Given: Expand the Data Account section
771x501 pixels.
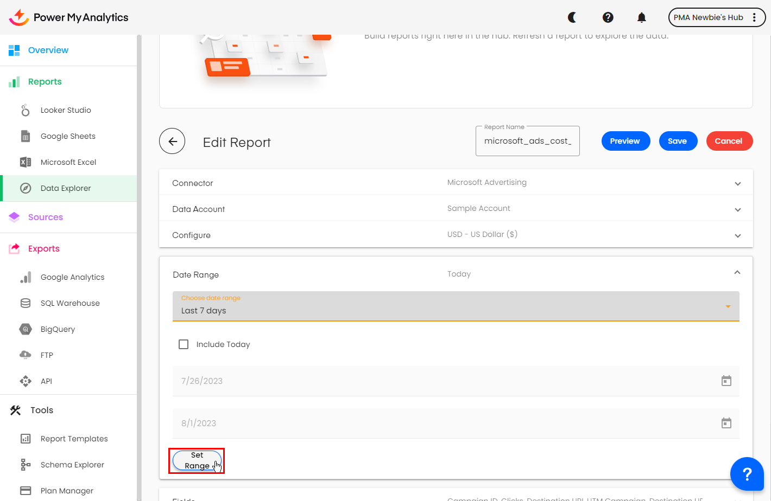Looking at the screenshot, I should pyautogui.click(x=737, y=209).
